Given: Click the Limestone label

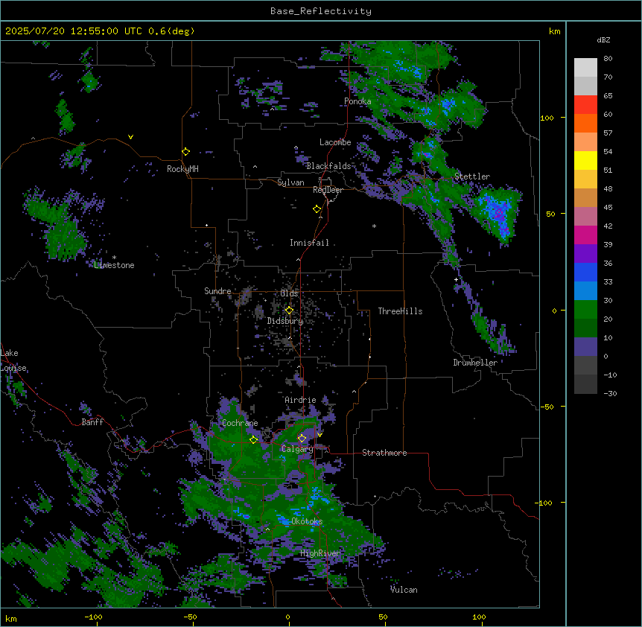Looking at the screenshot, I should (x=114, y=265).
